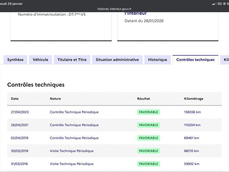
Task: Select the Contrôles techniques tab
Action: (196, 60)
